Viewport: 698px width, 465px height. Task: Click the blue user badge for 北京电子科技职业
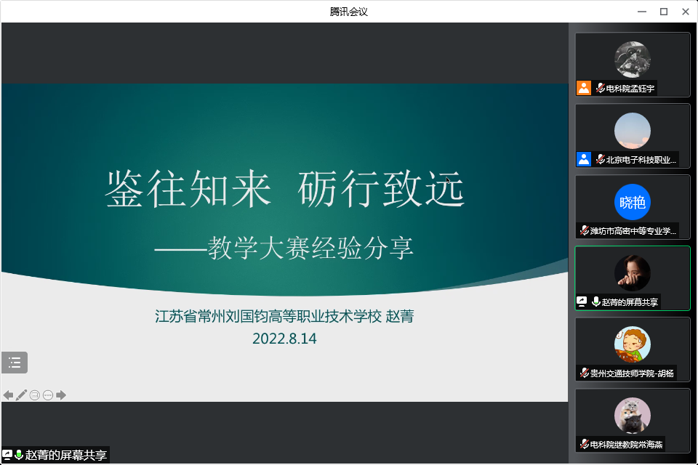[x=583, y=159]
